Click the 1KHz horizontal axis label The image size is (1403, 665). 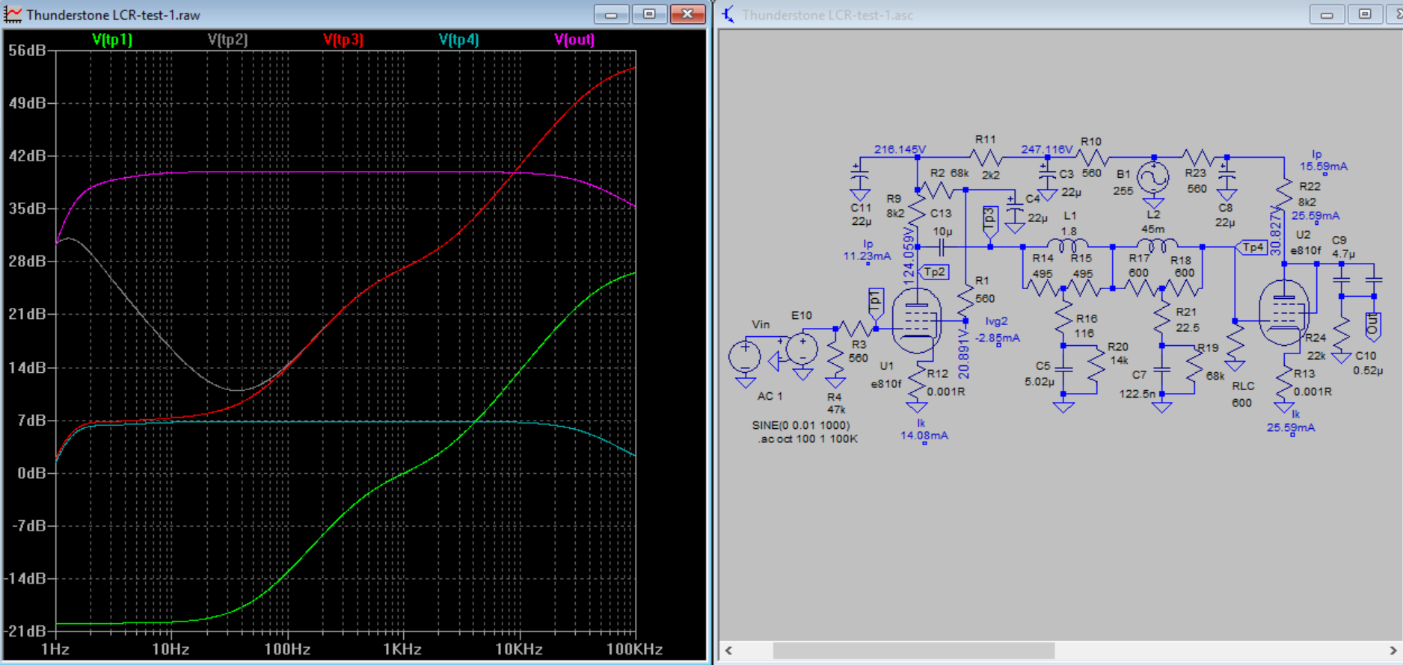(402, 649)
